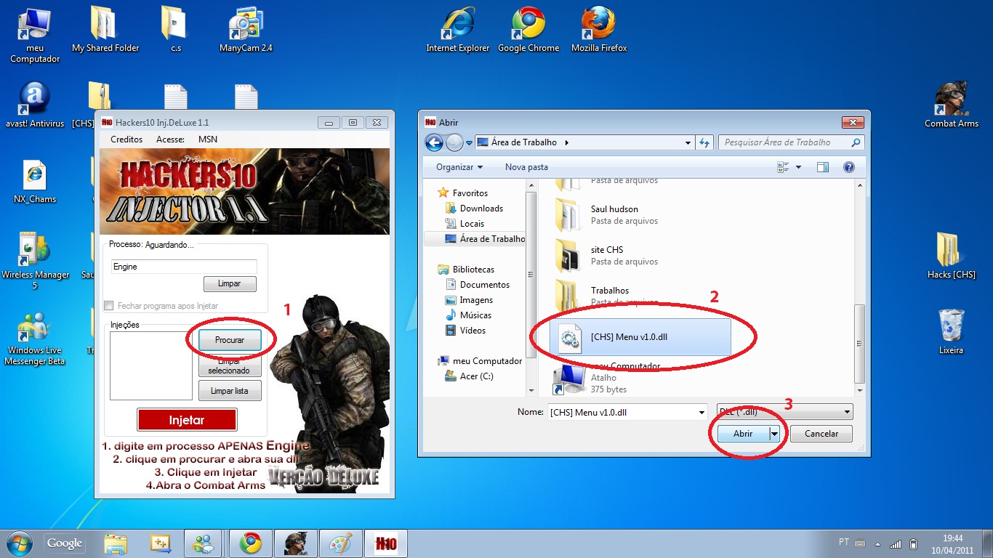The width and height of the screenshot is (993, 558).
Task: Open Windows Live Messenger taskbar icon
Action: [203, 543]
